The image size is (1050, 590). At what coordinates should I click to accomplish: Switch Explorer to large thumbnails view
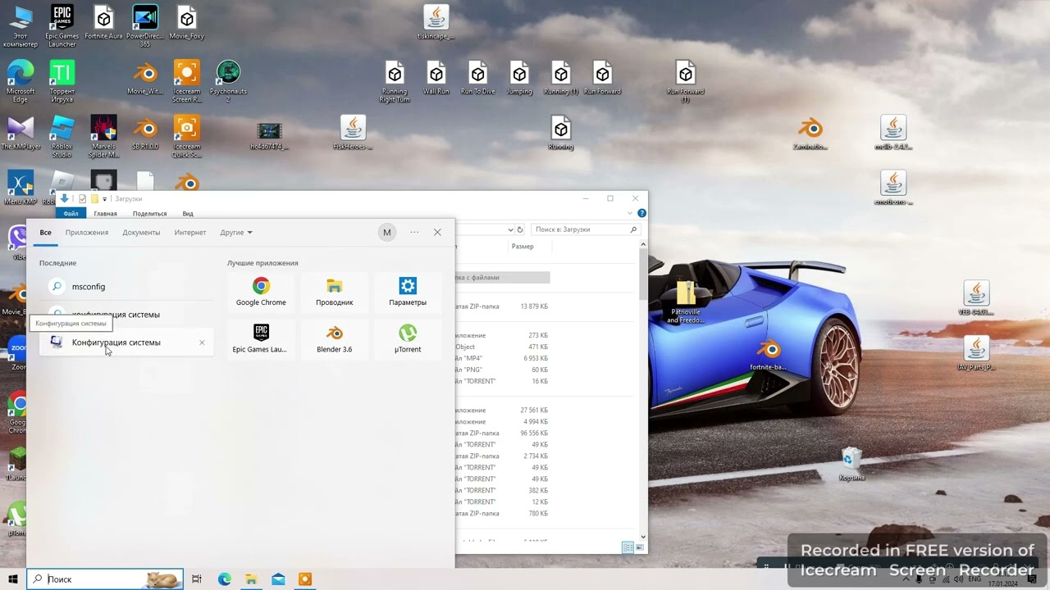[x=640, y=547]
